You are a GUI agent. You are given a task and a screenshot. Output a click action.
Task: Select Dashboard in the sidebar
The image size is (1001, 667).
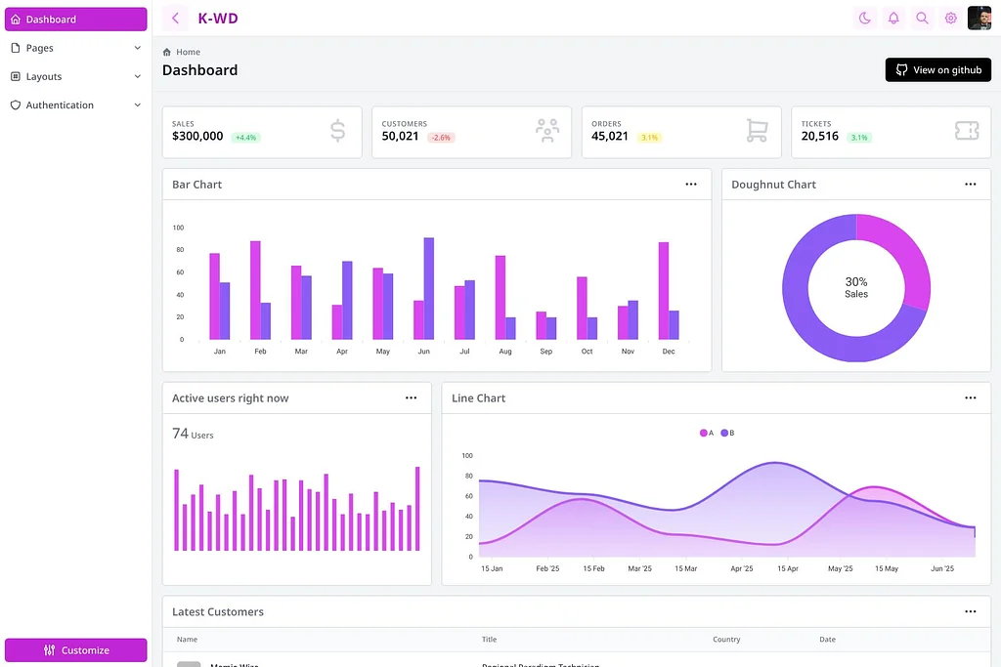pos(76,20)
